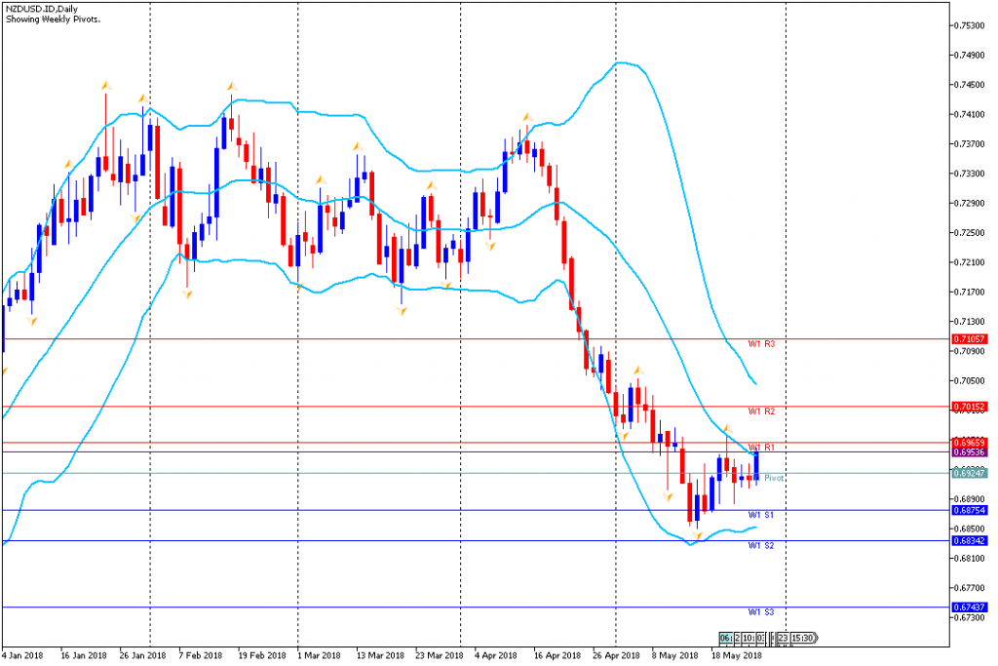Click the 0.68342 W1 S2 price tag
This screenshot has height=666, width=998.
coord(970,540)
